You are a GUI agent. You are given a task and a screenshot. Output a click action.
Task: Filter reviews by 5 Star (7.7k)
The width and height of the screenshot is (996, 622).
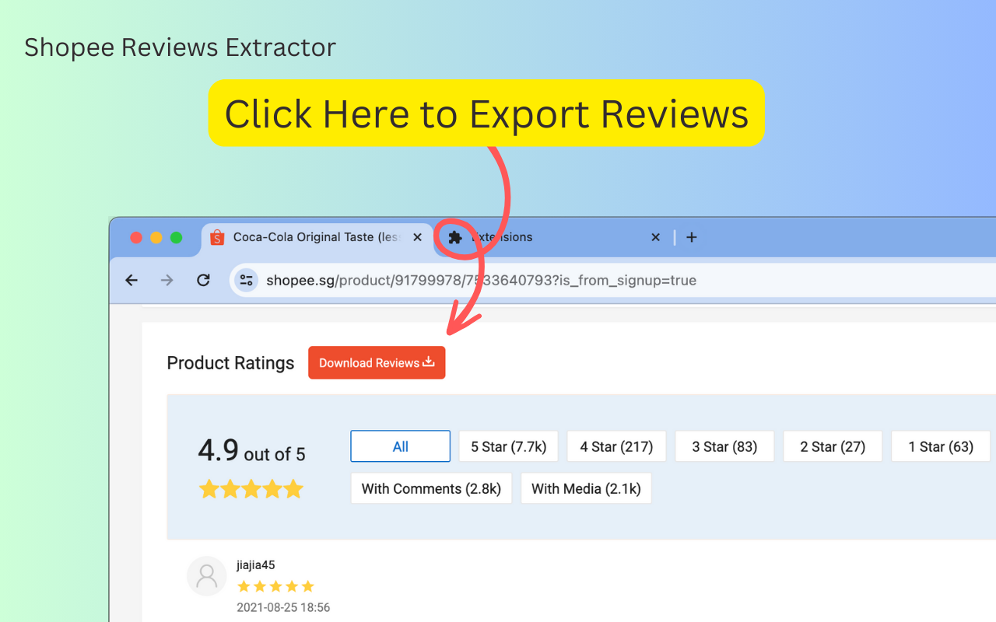[508, 446]
